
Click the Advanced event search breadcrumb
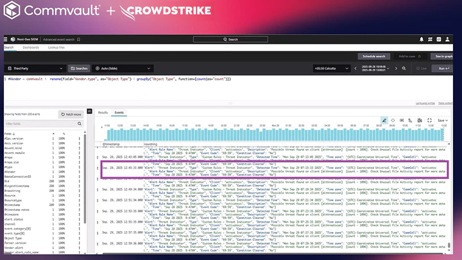58,39
